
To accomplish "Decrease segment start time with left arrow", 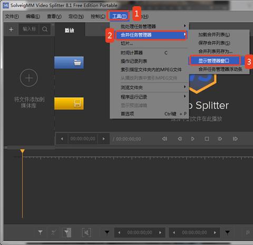I will pyautogui.click(x=119, y=232).
